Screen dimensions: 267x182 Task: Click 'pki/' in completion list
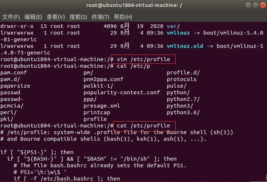7,119
